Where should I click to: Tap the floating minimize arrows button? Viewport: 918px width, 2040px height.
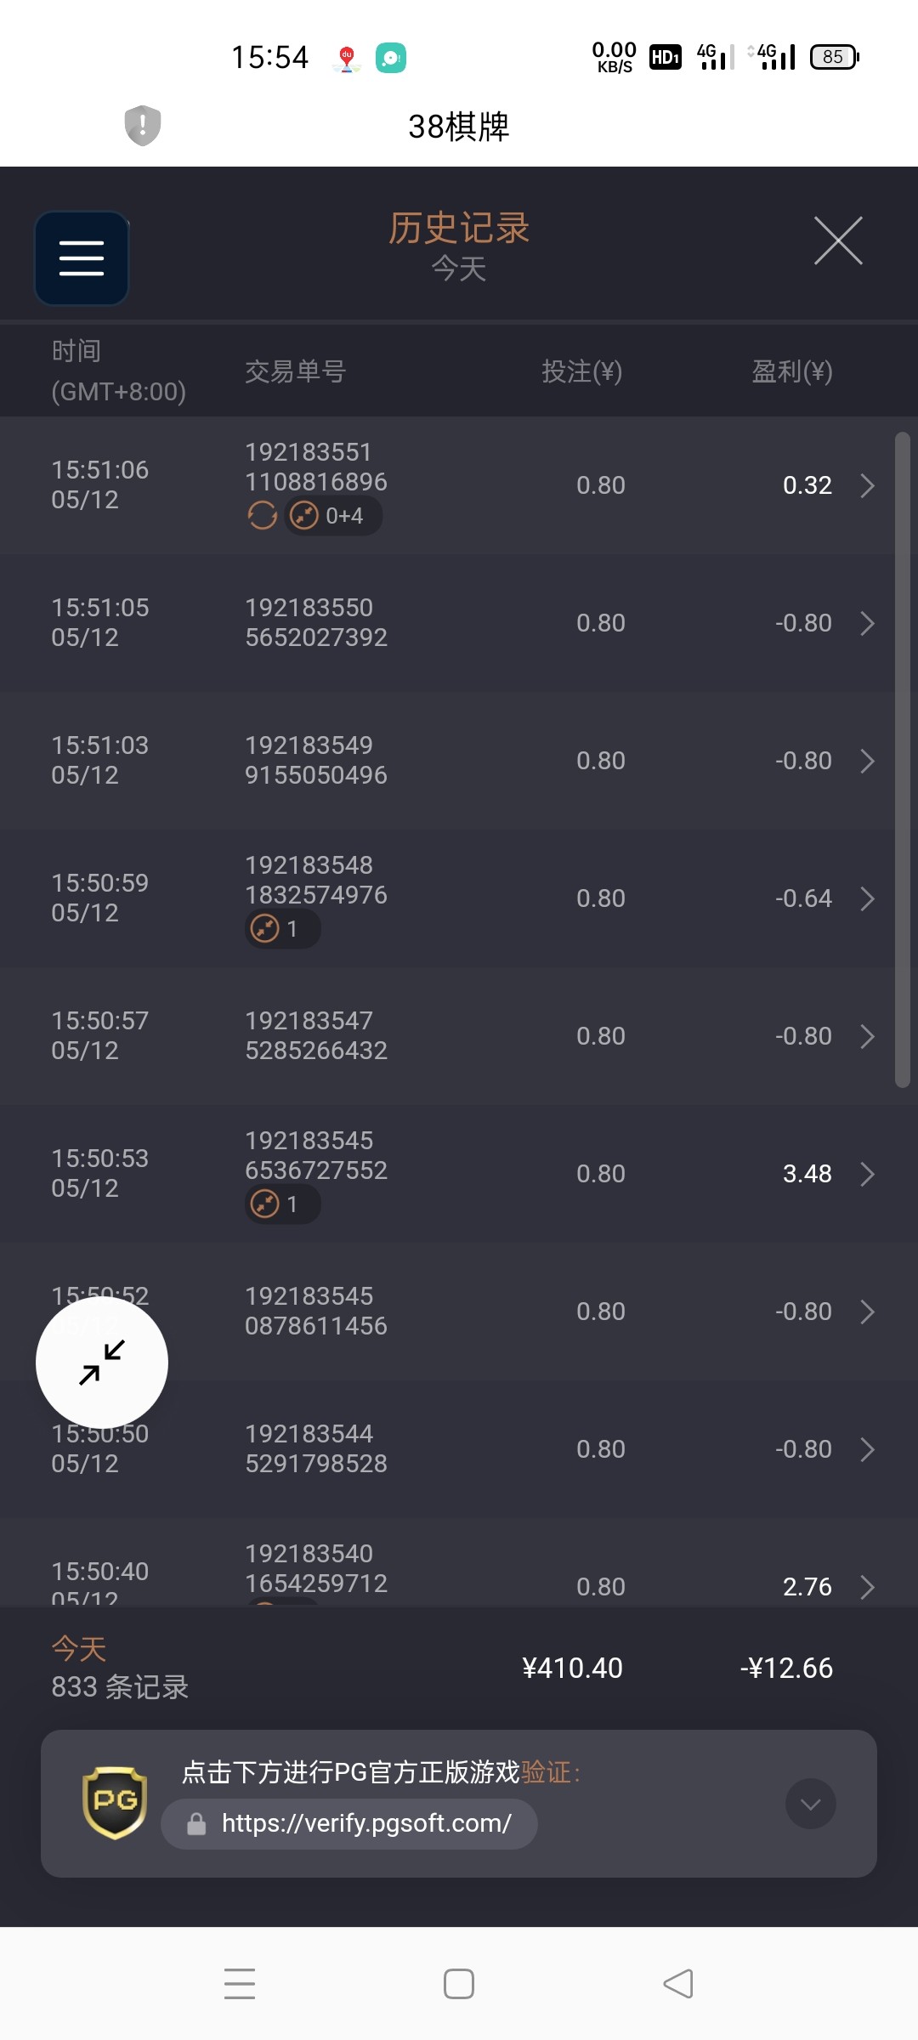pos(102,1362)
